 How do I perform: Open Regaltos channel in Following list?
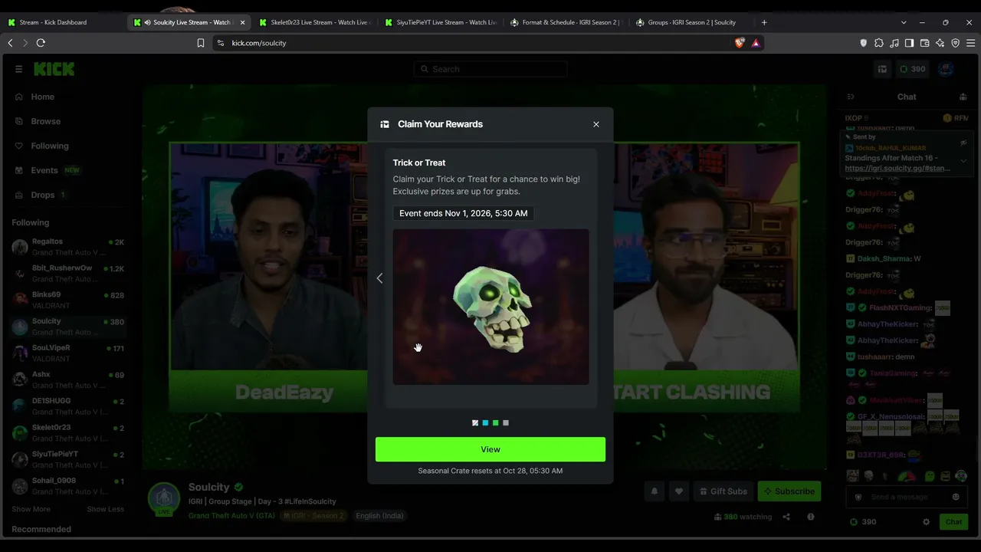click(67, 247)
